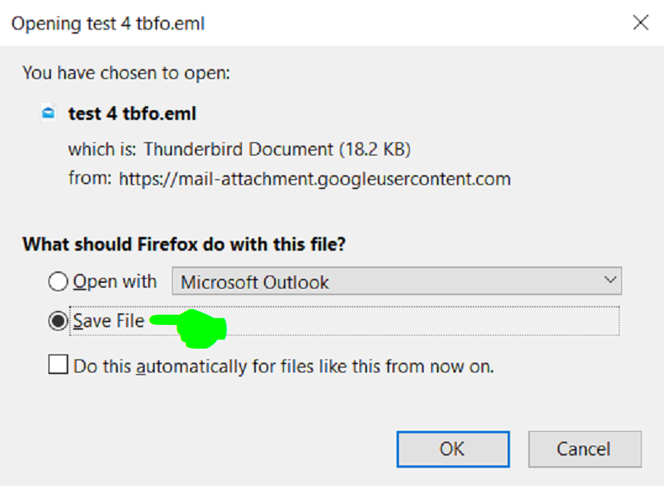Viewport: 664px width, 486px height.
Task: Close the Opening dialog with X
Action: coord(640,22)
